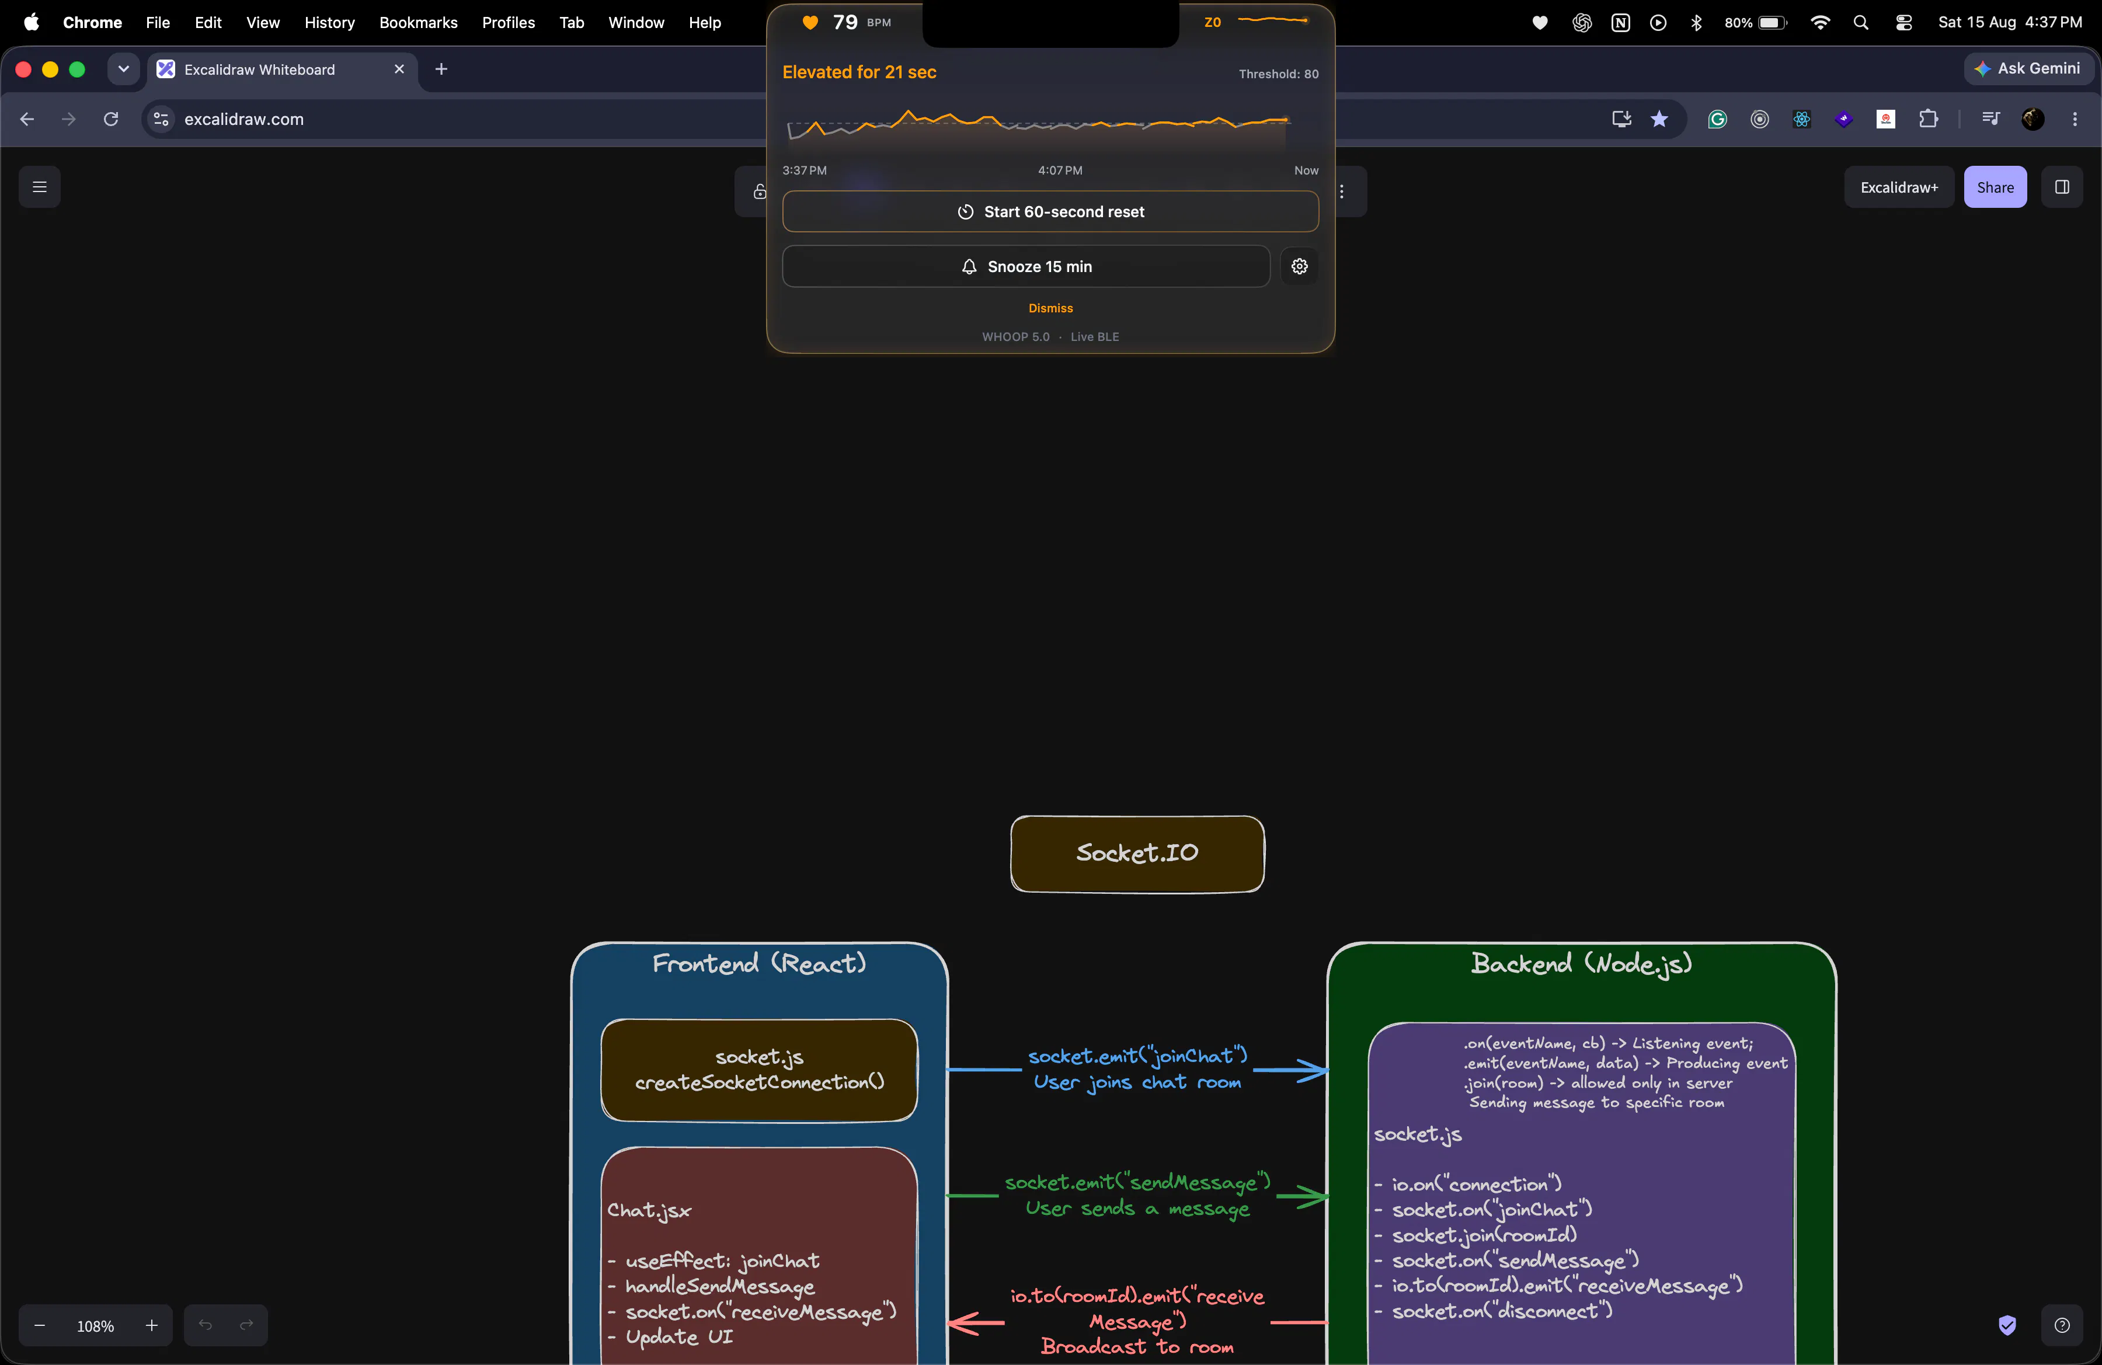Close the Excalidraw Whiteboard tab
The image size is (2102, 1365).
coord(399,69)
